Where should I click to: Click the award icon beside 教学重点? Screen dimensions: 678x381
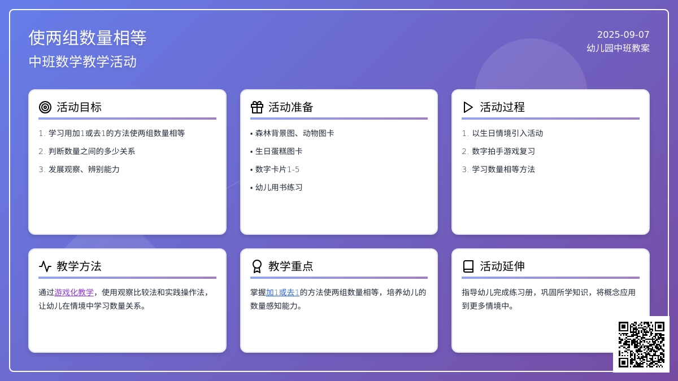pyautogui.click(x=257, y=266)
